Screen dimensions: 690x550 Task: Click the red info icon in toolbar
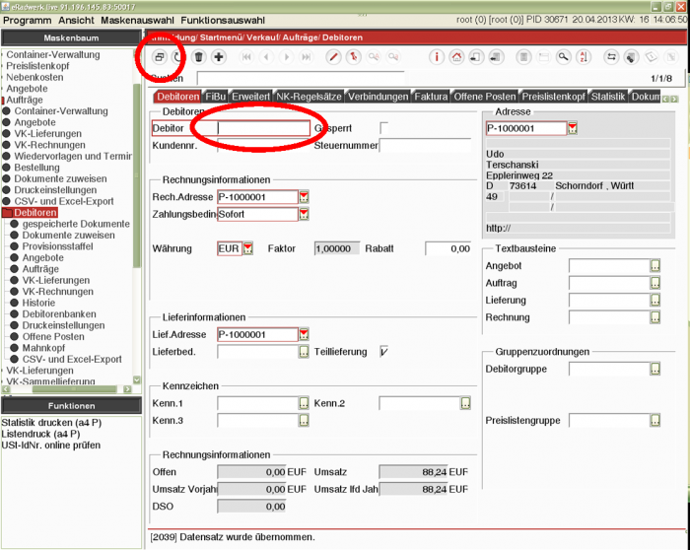[438, 57]
